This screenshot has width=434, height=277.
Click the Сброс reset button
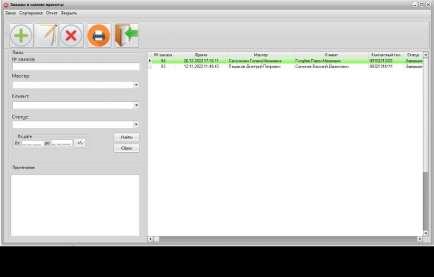[126, 148]
